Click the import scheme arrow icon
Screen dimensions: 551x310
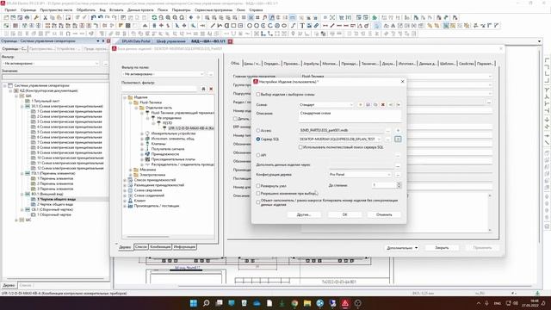[x=391, y=105]
